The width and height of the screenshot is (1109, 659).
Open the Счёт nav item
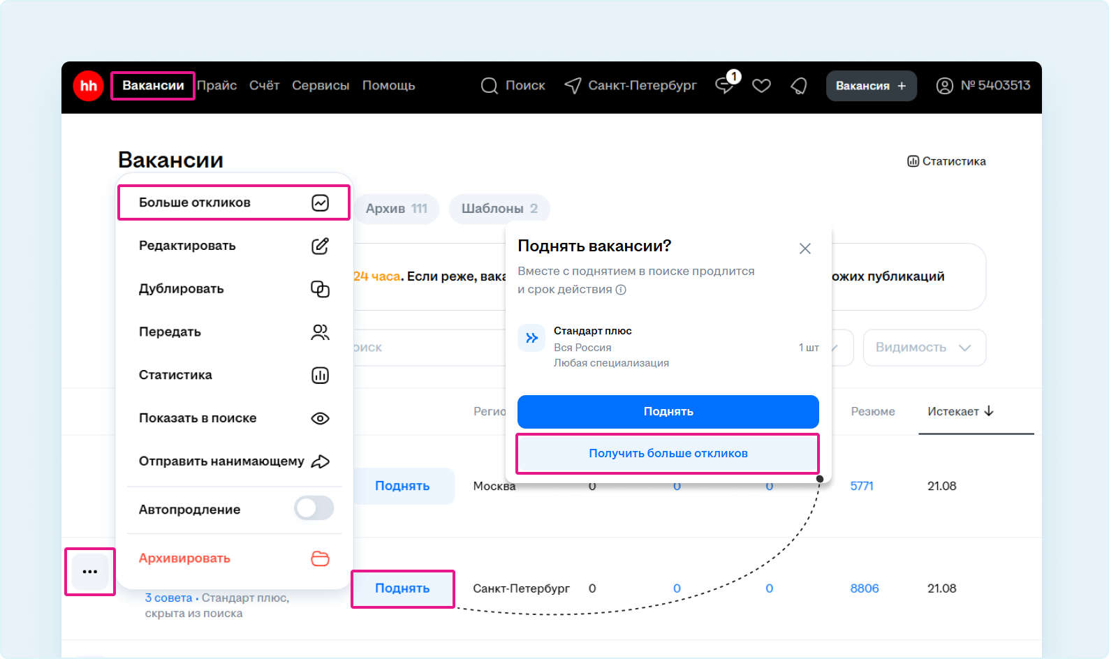click(265, 86)
